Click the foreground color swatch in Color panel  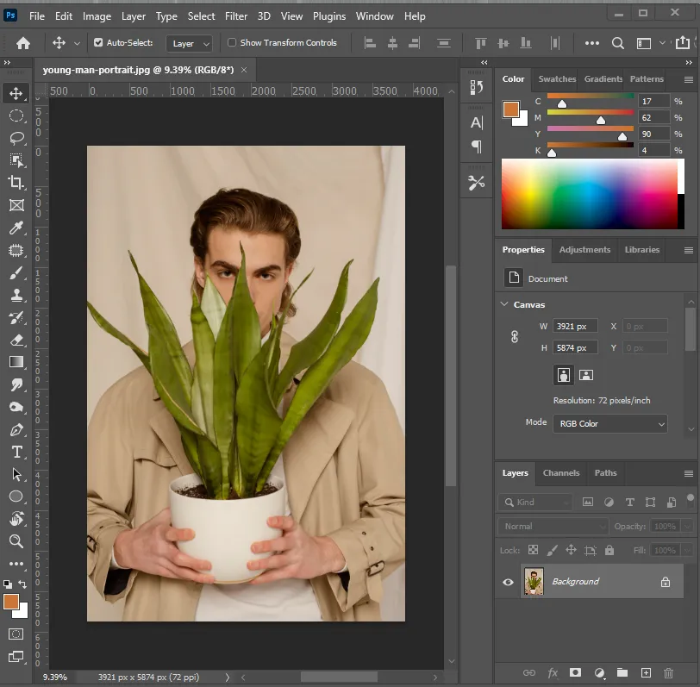(x=510, y=109)
